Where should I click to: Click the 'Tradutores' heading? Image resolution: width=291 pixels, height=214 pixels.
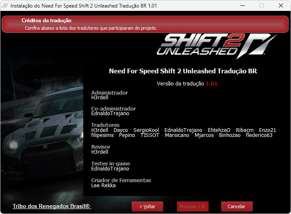[105, 125]
